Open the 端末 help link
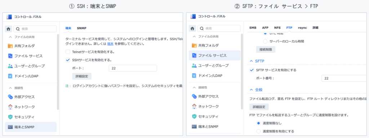The image size is (369, 138). tap(111, 44)
